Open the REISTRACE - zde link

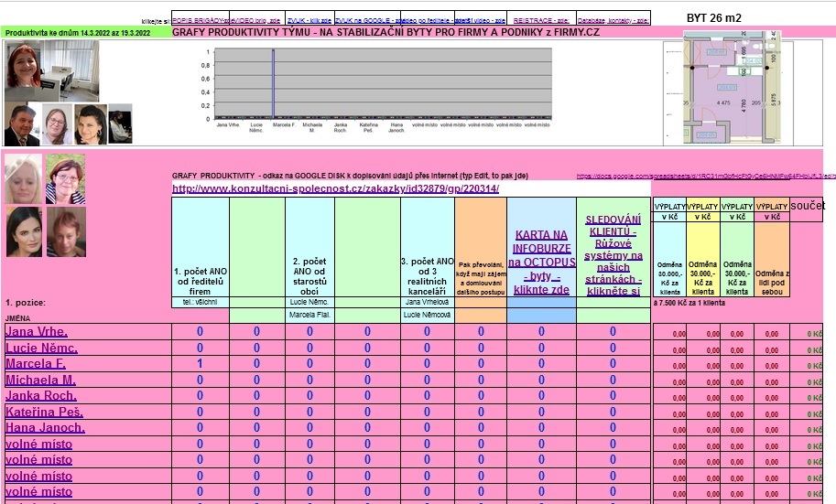point(541,20)
